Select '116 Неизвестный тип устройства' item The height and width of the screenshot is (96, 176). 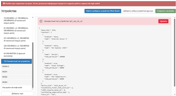17,61
